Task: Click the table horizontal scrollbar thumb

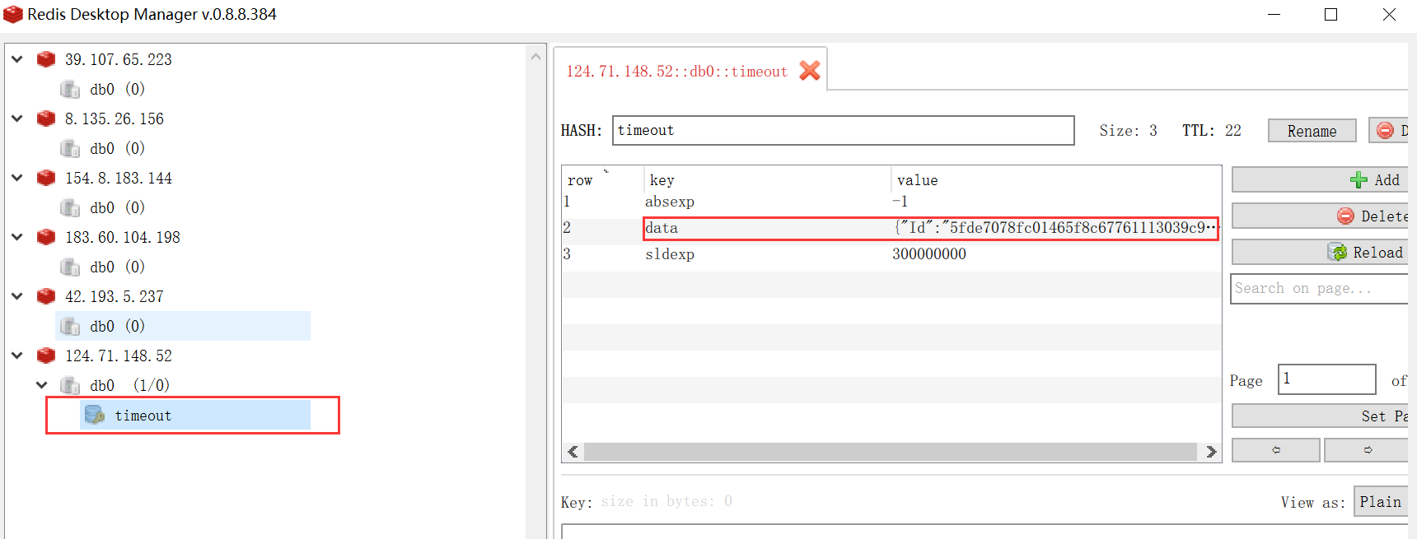Action: coord(890,452)
